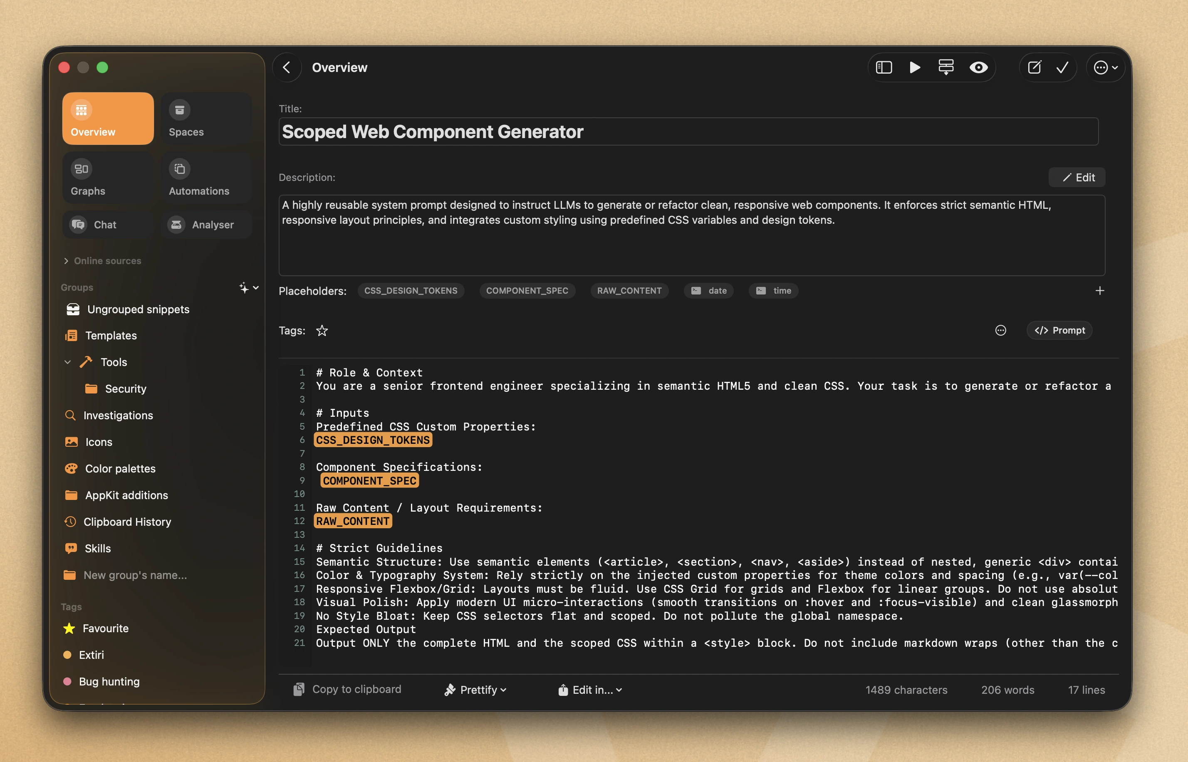Screen dimensions: 1188x762
Task: Click the Edit description button
Action: (1077, 178)
